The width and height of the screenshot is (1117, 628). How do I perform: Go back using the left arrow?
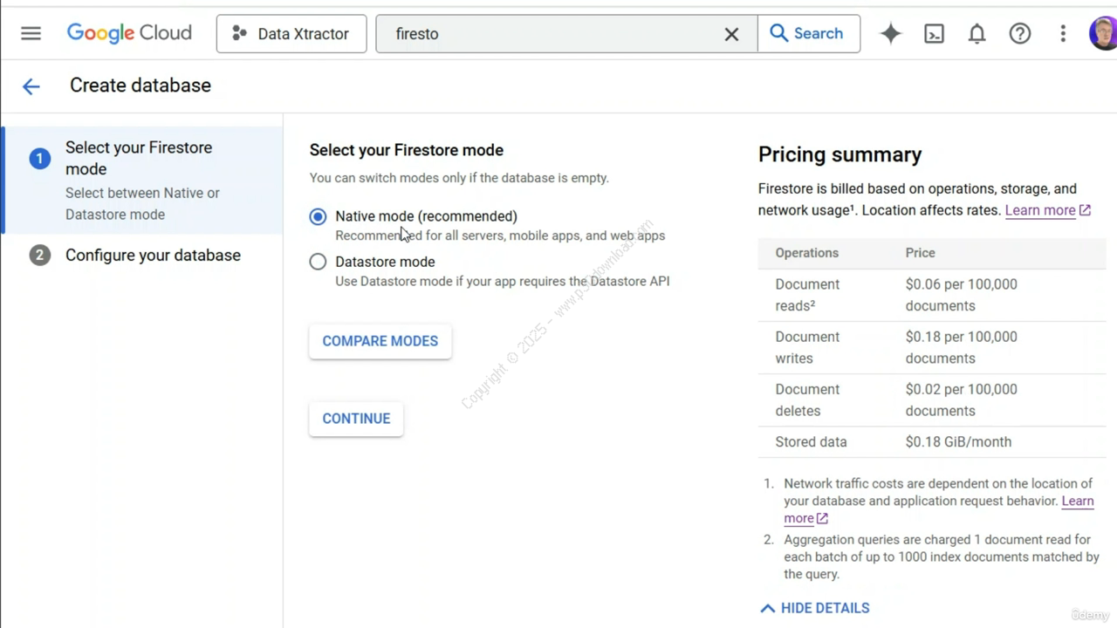point(31,85)
